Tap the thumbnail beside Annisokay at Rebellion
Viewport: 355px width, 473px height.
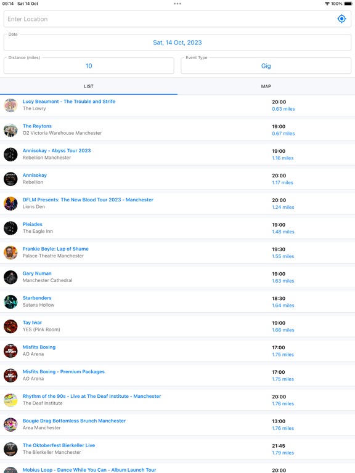click(10, 179)
